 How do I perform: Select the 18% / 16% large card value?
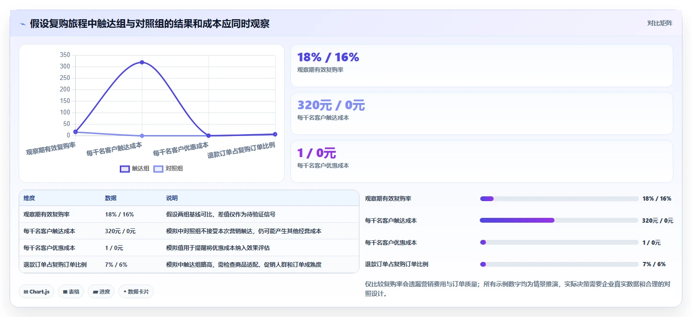tap(328, 57)
